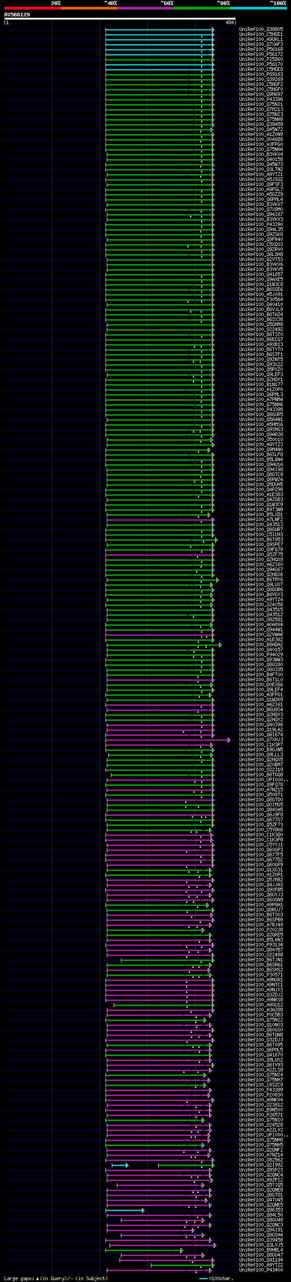Select hit UniRef100_Q39269
Screen dimensions: 291x1282
tap(261, 79)
